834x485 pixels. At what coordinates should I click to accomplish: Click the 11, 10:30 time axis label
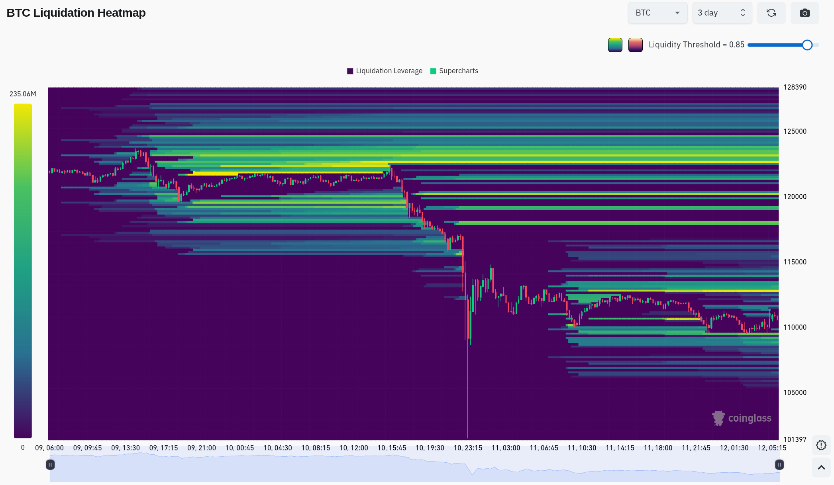point(582,448)
